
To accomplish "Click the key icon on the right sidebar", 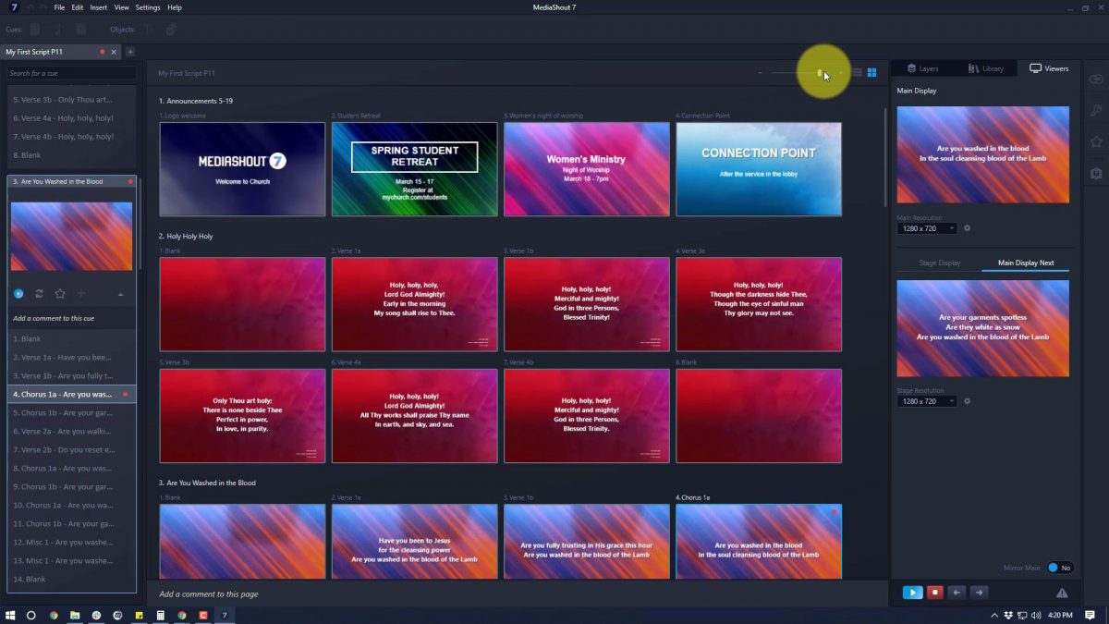I will (x=1094, y=110).
